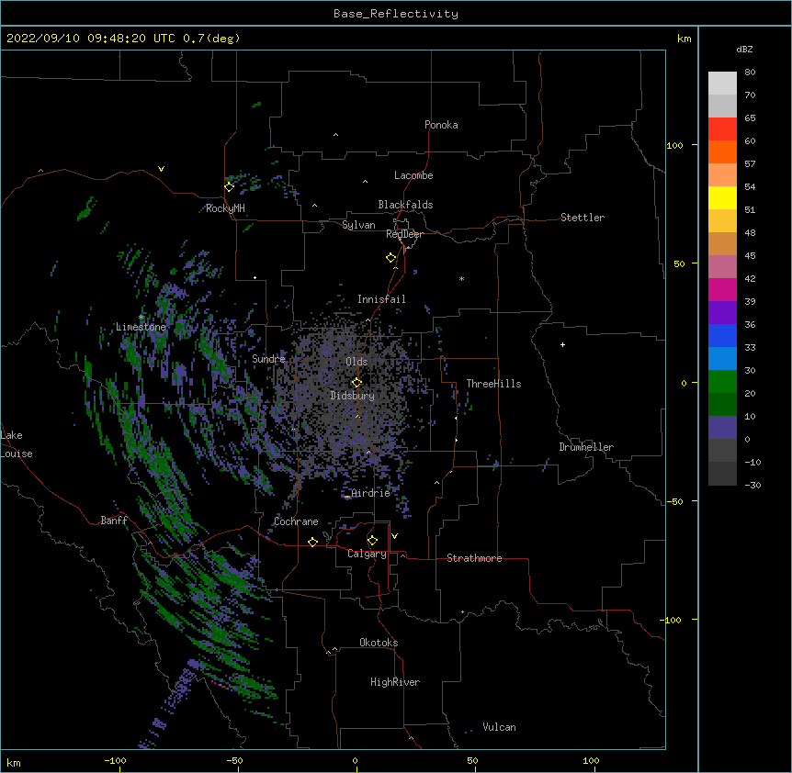Click the yellow 54 dBZ legend swatch

[722, 197]
